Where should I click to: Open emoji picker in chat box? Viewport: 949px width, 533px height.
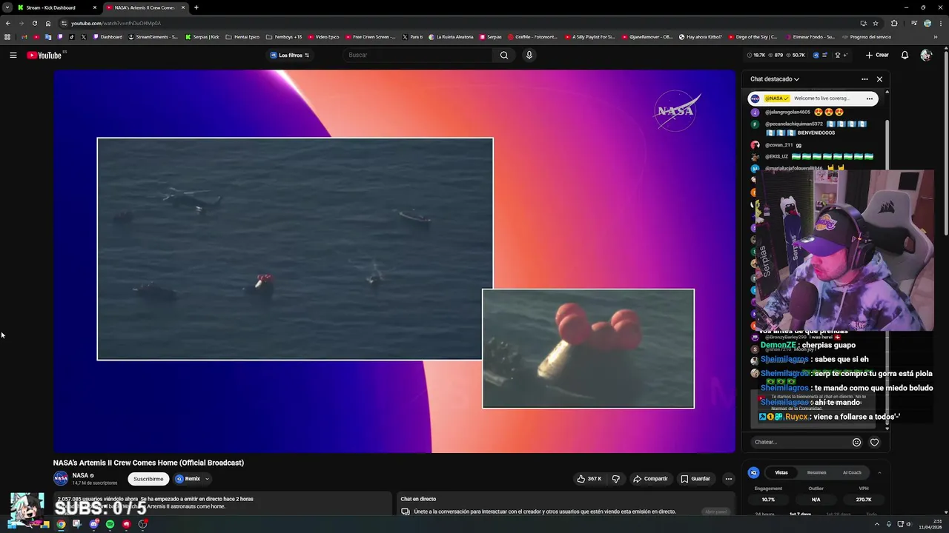(856, 442)
